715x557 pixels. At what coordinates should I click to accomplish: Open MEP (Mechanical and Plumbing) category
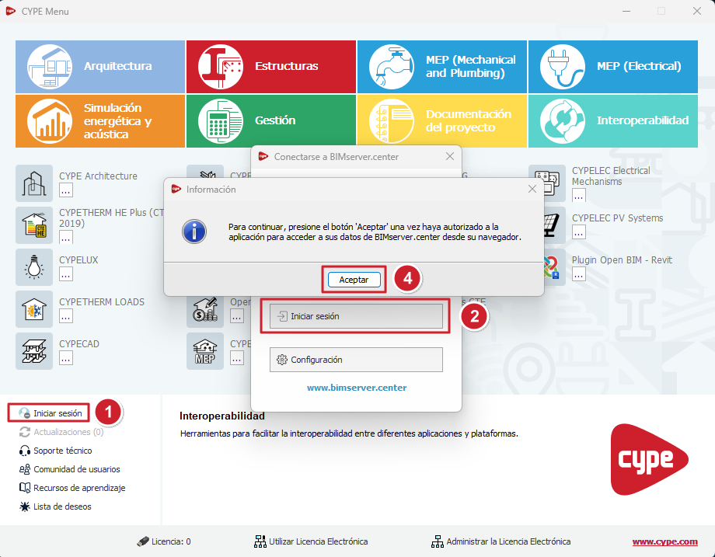coord(442,66)
